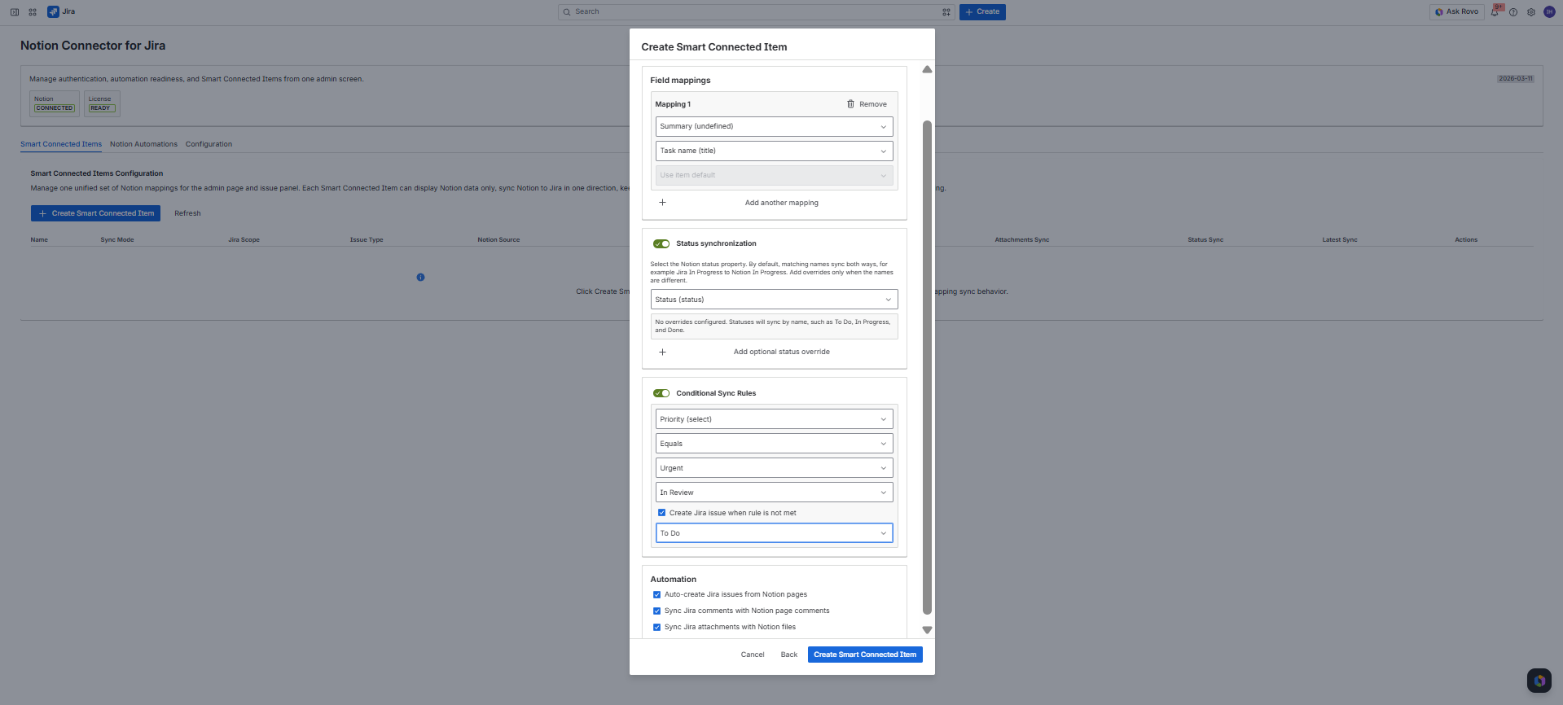1563x705 pixels.
Task: Switch to Configuration tab
Action: pyautogui.click(x=209, y=144)
